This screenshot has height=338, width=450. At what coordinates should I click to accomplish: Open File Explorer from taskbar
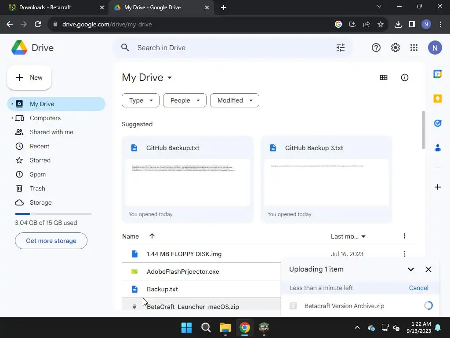[225, 327]
